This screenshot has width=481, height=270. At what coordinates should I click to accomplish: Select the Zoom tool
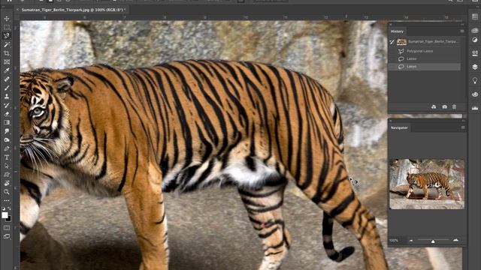(7, 192)
